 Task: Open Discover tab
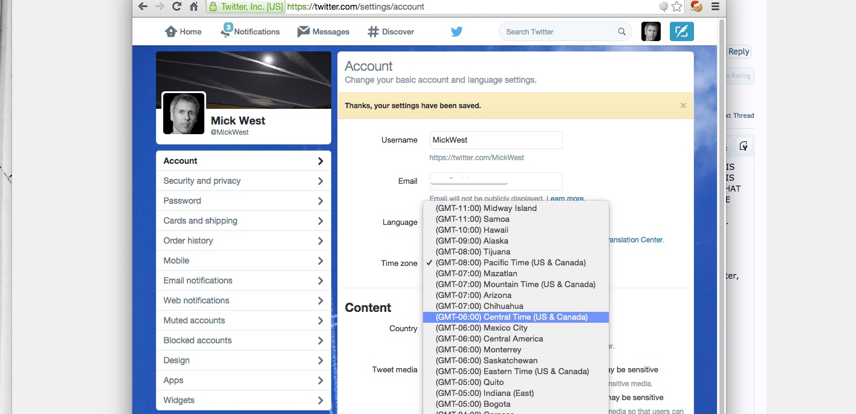point(391,31)
